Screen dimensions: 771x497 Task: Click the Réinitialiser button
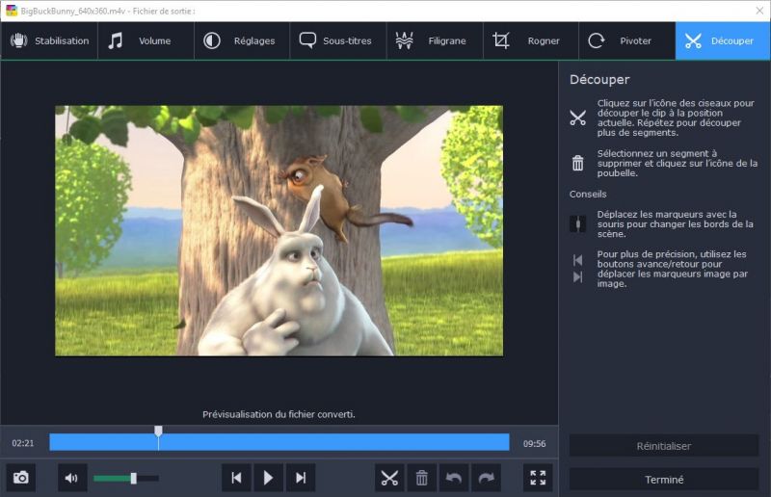click(664, 446)
